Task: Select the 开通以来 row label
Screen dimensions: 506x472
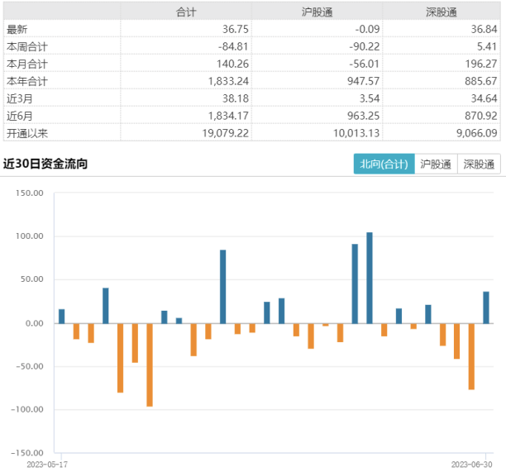Action: (x=27, y=133)
